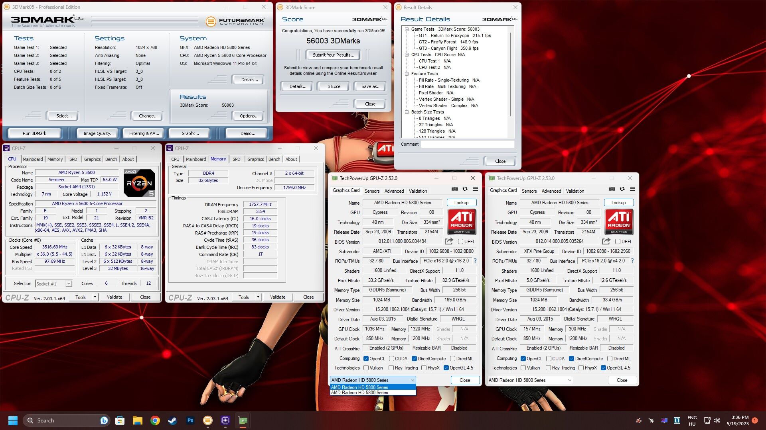Switch to Mainboard tab in left CPU-Z
This screenshot has width=766, height=430.
(33, 159)
